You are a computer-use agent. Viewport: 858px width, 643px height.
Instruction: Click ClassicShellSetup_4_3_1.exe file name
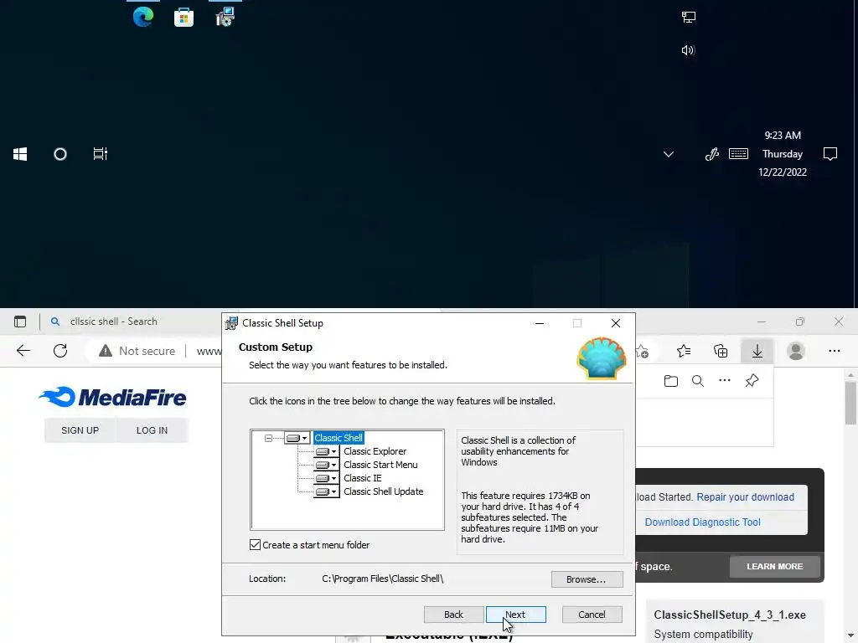click(x=730, y=615)
